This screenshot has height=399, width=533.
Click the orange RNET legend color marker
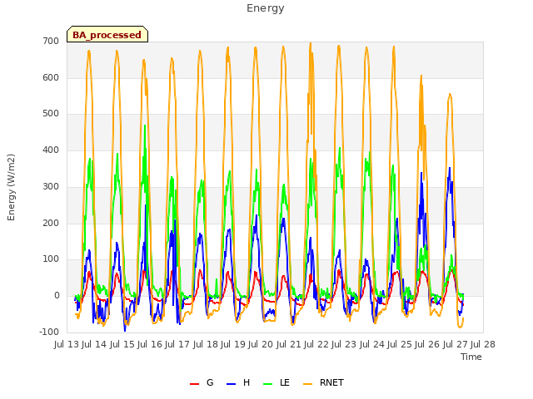(x=307, y=384)
